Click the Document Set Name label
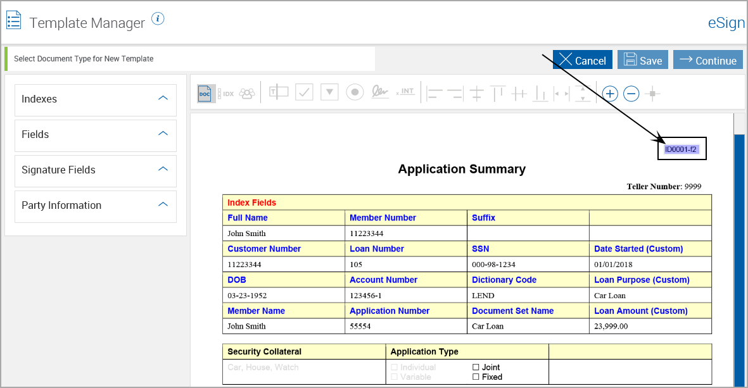The width and height of the screenshot is (748, 388). click(513, 311)
